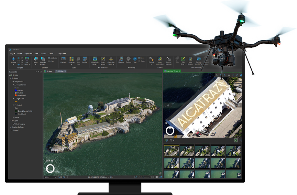Click the filter icon below the inspection image
Image resolution: width=297 pixels, height=195 pixels.
[171, 140]
